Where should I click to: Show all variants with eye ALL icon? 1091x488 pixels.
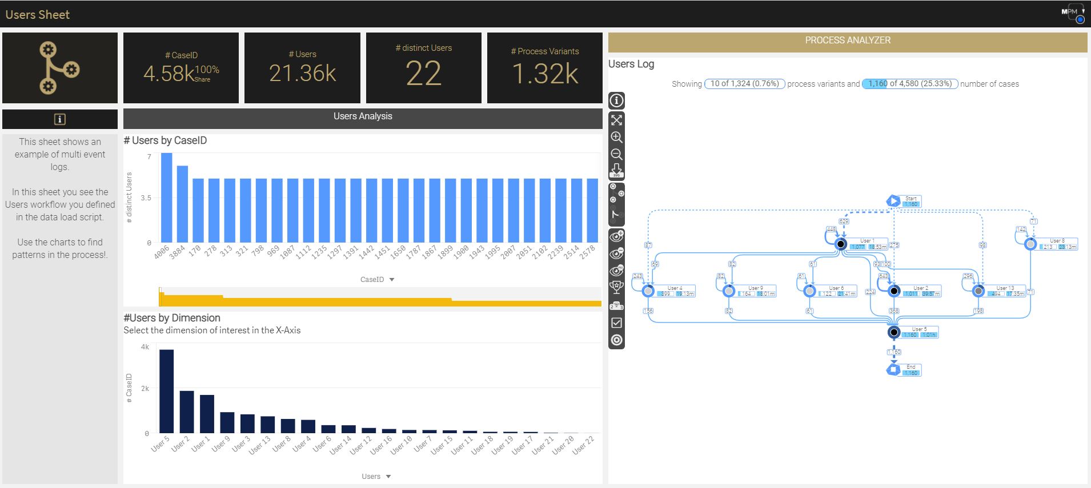(x=616, y=271)
